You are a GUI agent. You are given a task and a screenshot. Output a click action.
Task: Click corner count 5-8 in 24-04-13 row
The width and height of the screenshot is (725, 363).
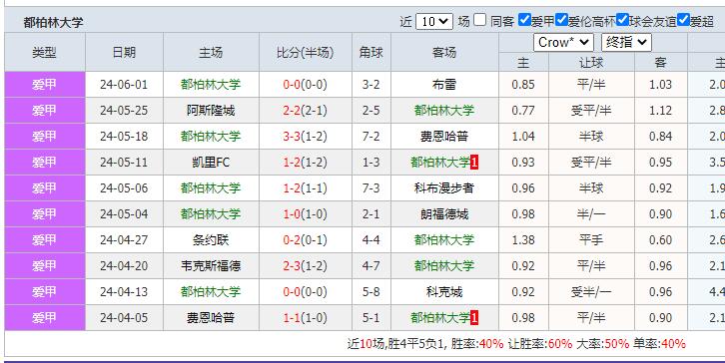coord(371,291)
